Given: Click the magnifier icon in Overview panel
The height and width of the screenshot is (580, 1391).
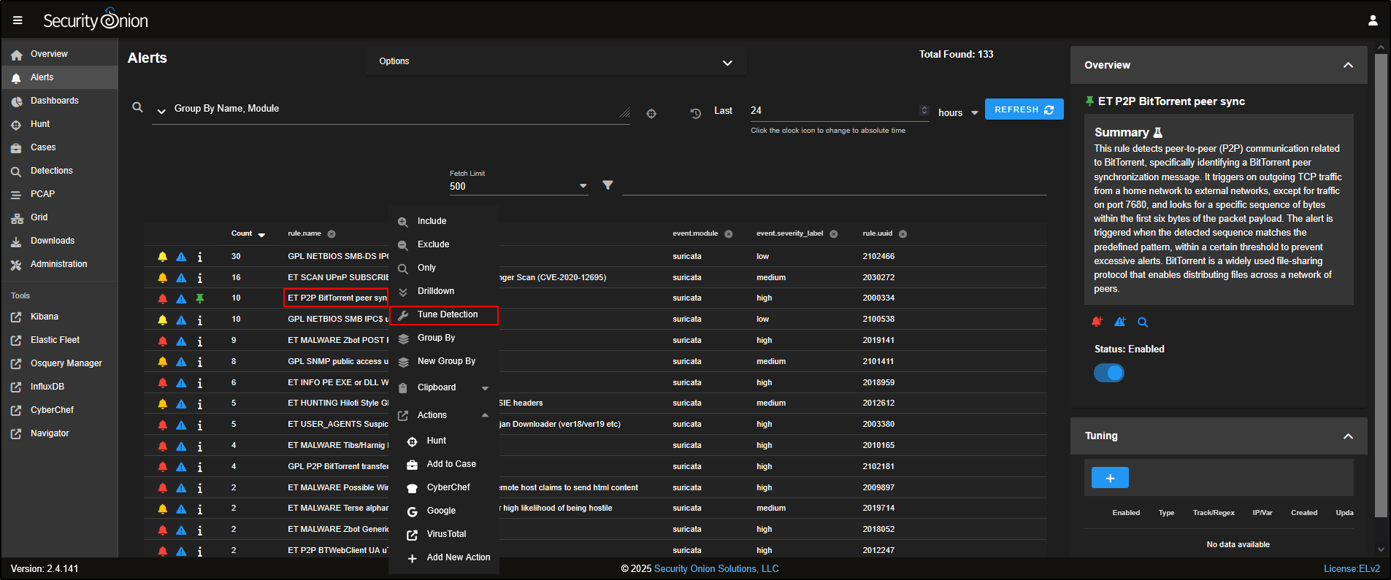Looking at the screenshot, I should pos(1143,322).
